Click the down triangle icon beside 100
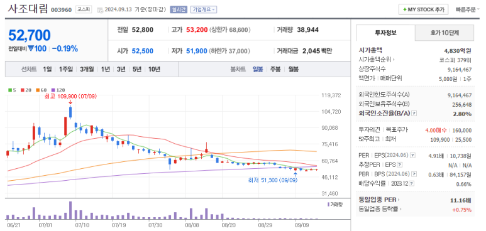This screenshot has width=486, height=231. (31, 48)
